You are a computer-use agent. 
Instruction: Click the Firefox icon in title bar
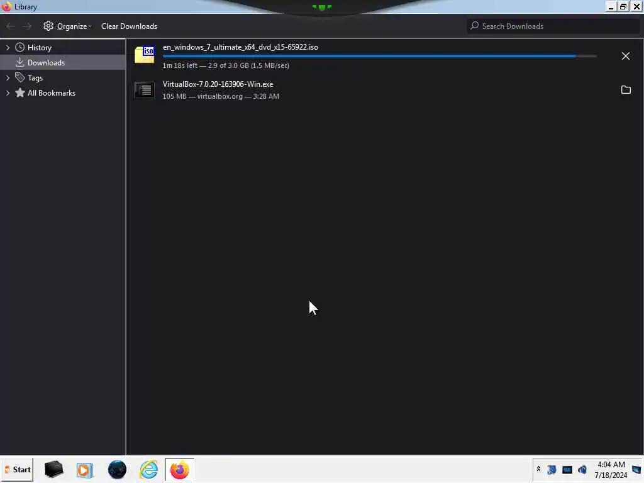(6, 6)
